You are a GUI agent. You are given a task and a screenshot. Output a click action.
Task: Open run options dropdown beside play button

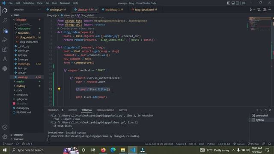tap(254, 10)
